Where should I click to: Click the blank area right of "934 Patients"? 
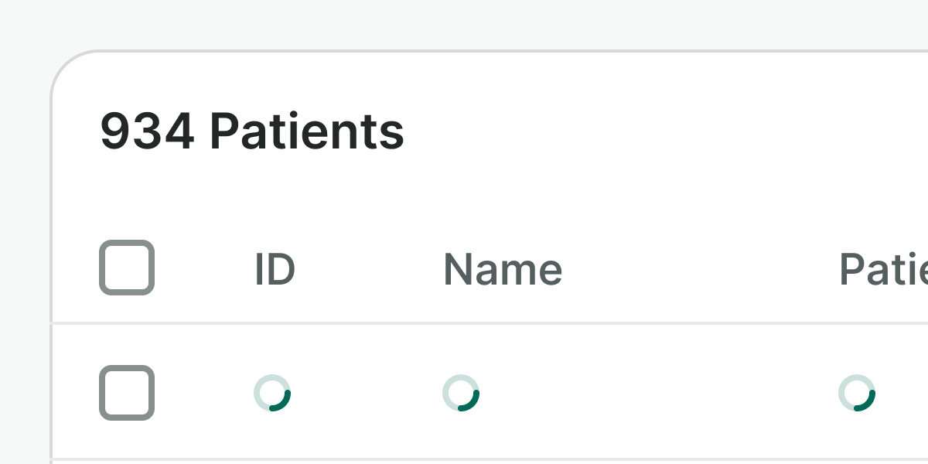657,131
